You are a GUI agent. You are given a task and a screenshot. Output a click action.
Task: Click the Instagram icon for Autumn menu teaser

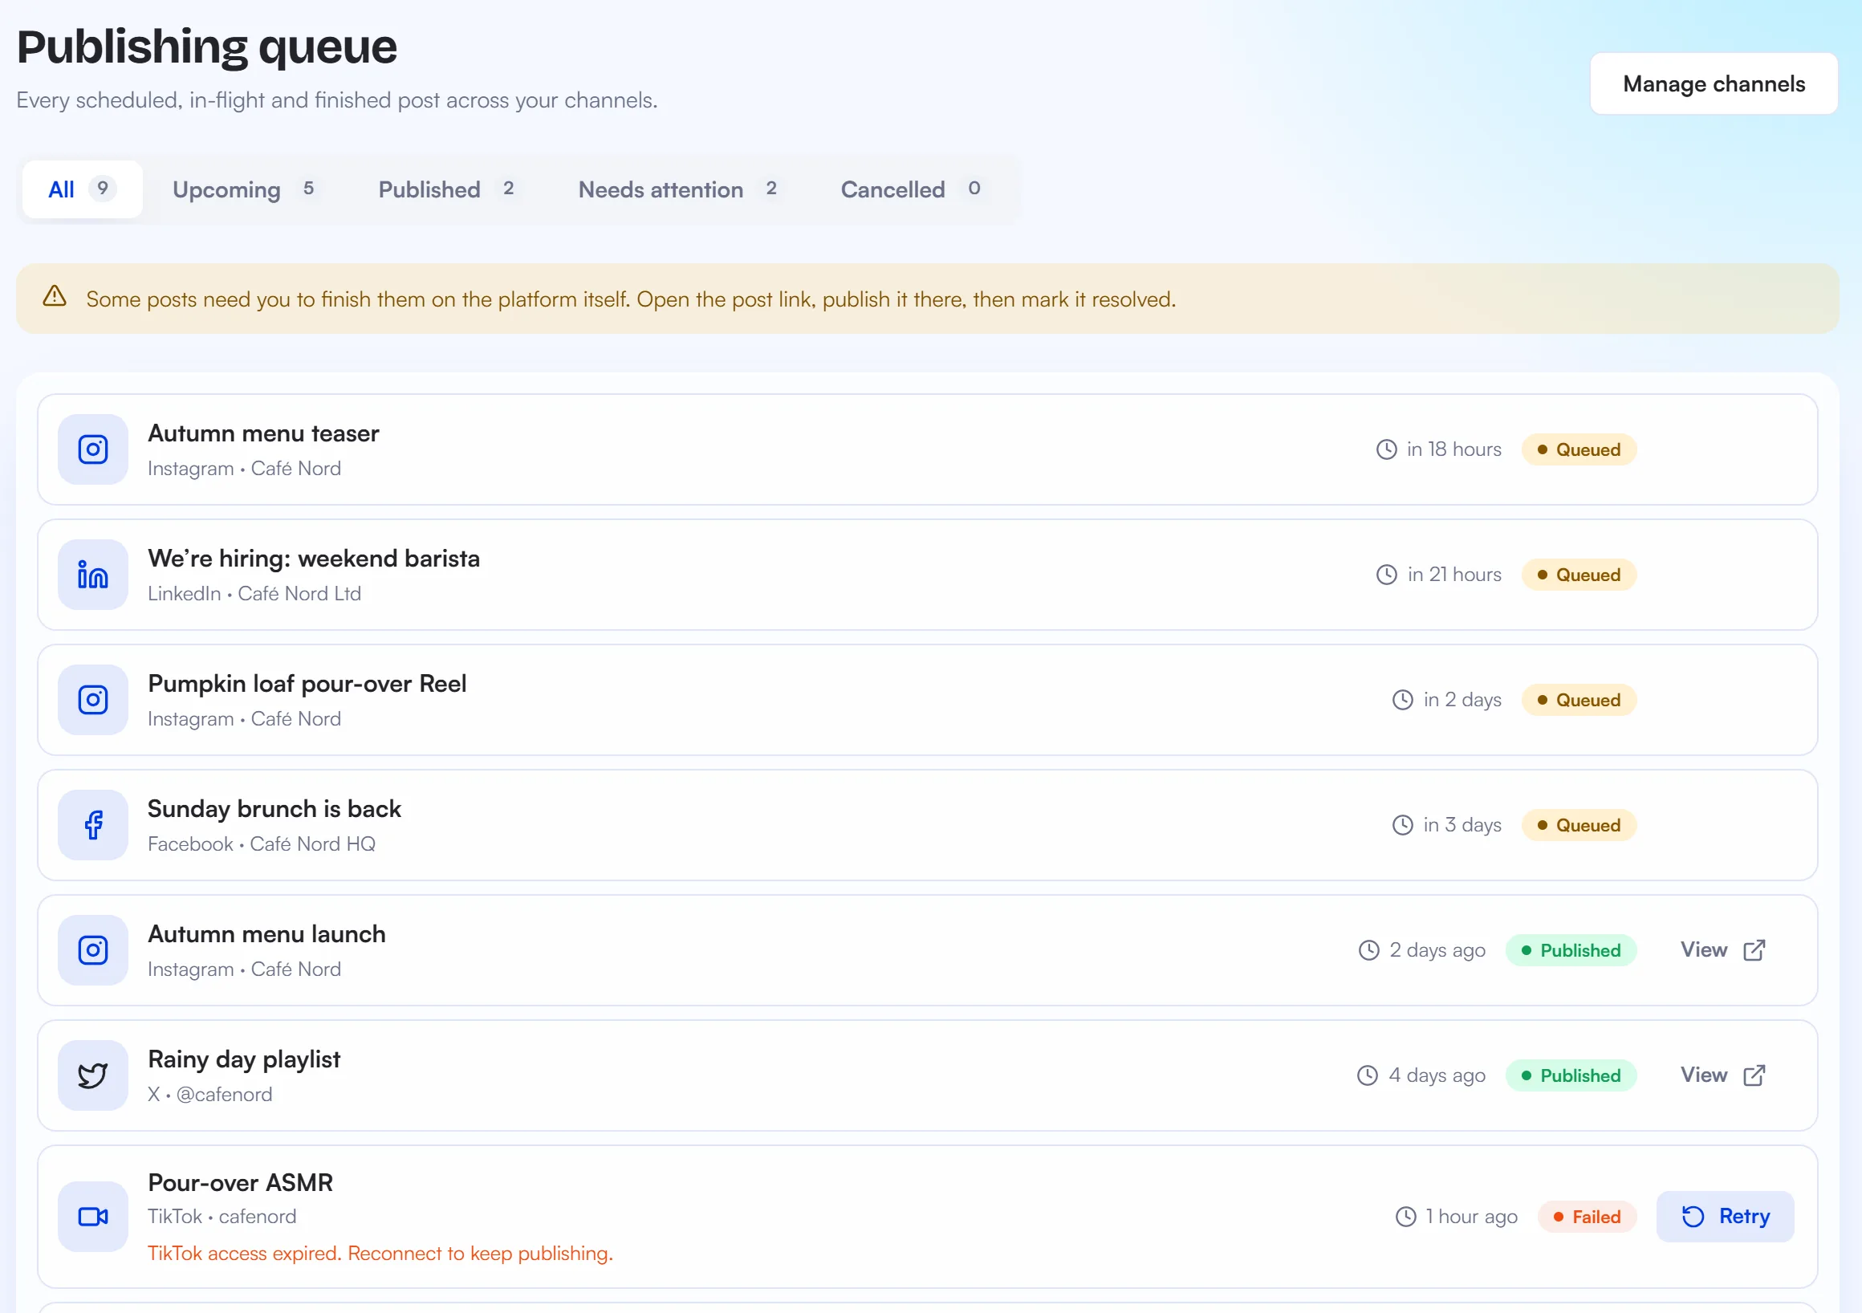[x=93, y=449]
